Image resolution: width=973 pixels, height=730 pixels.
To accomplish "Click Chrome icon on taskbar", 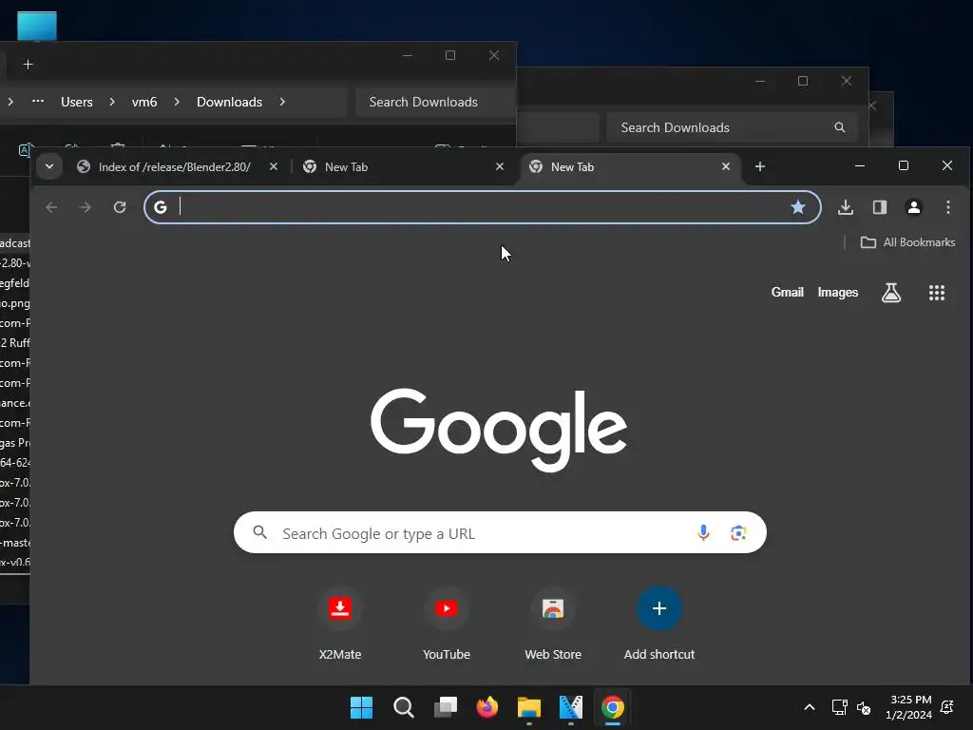I will 613,707.
